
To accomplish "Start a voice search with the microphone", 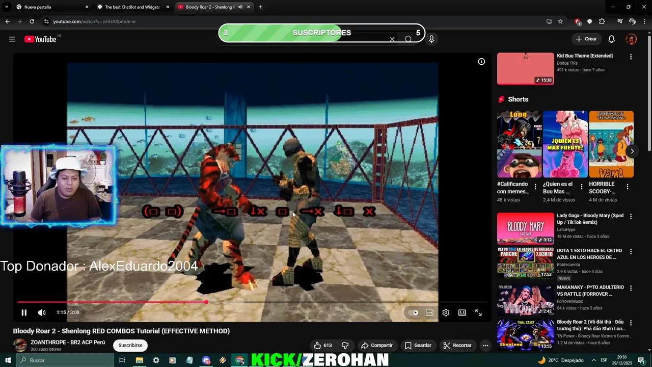I will point(431,39).
